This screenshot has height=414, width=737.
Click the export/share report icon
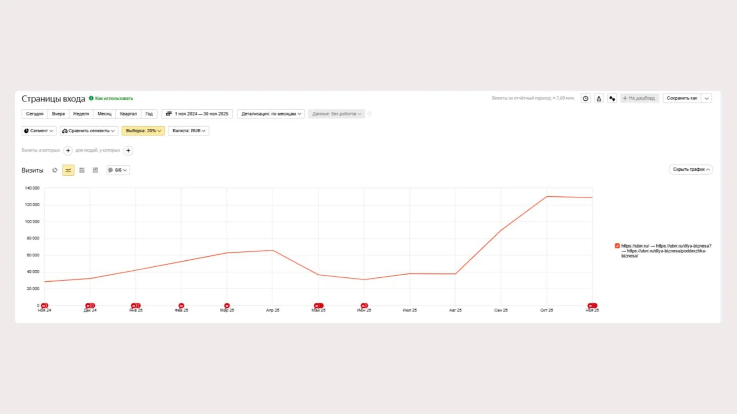(599, 99)
